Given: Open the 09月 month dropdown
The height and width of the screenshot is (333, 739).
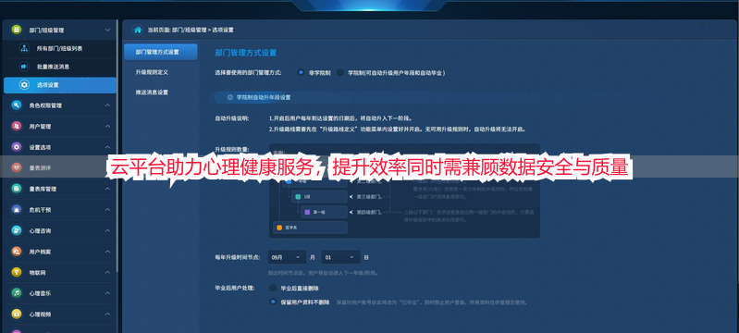Looking at the screenshot, I should [x=287, y=257].
